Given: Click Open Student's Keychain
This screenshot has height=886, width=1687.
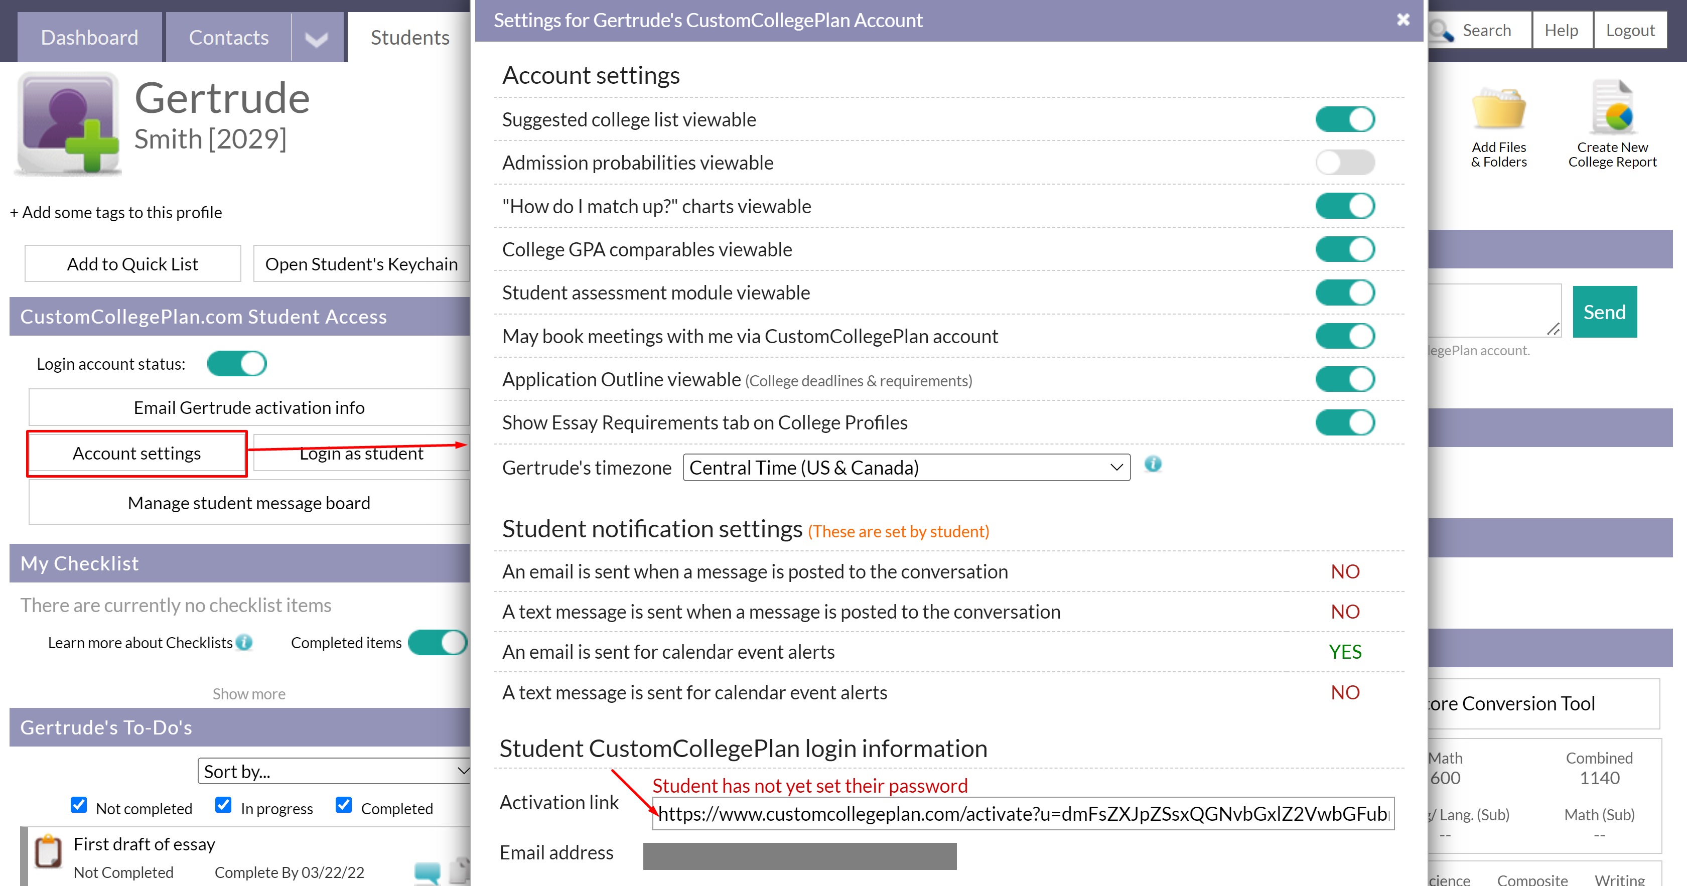Looking at the screenshot, I should (361, 264).
